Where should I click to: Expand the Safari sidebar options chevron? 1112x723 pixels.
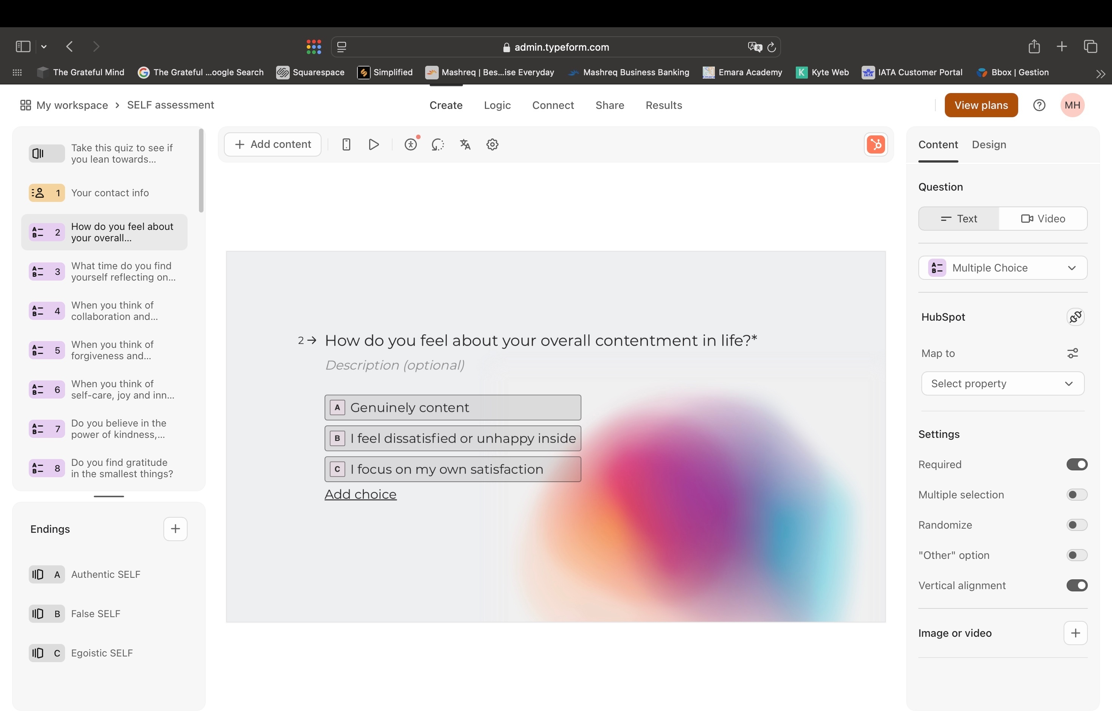(x=44, y=47)
